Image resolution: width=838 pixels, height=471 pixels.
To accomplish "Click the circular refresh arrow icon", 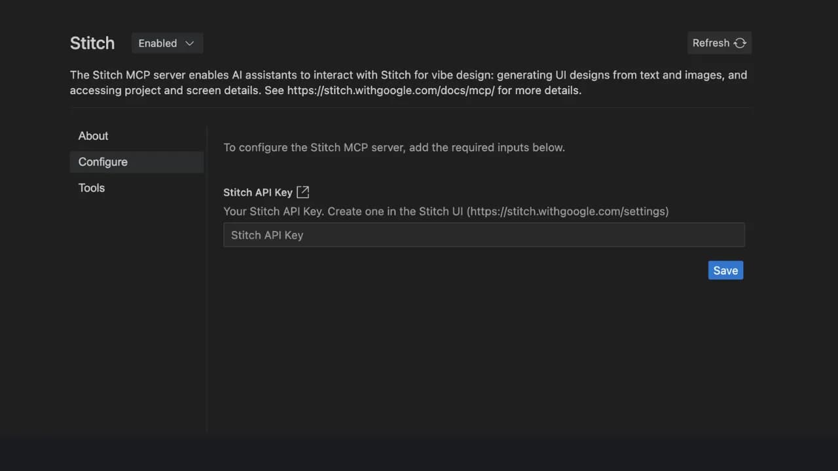I will [x=740, y=43].
